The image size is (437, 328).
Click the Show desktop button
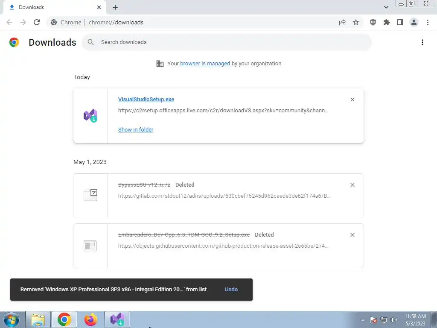(434, 319)
